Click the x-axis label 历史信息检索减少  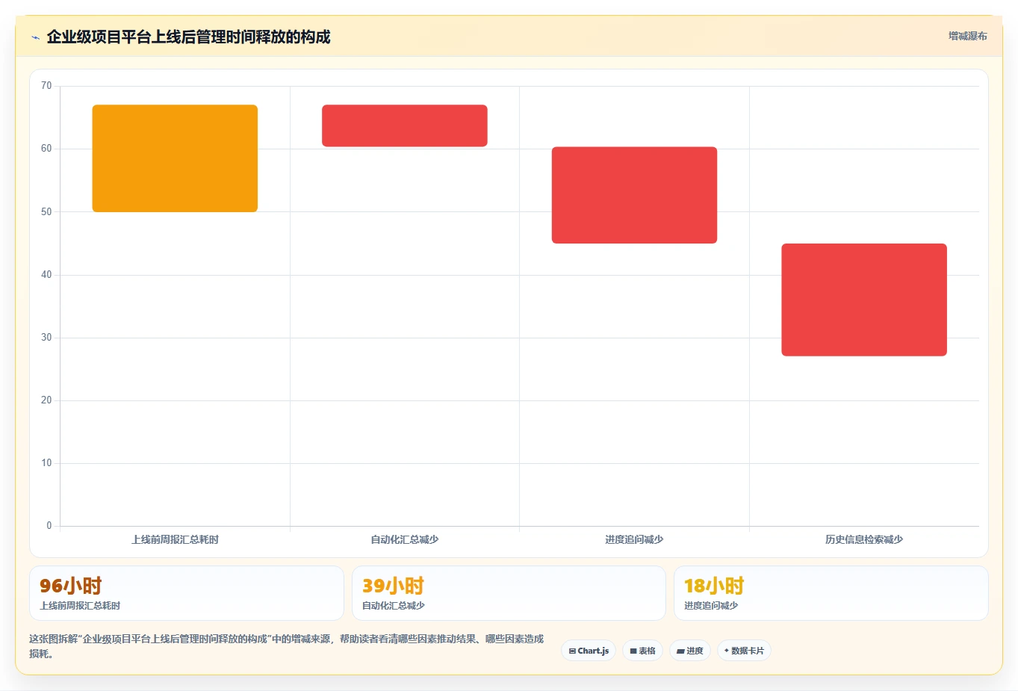pos(864,539)
